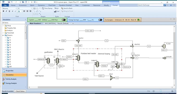The width and height of the screenshot is (177, 94).
Task: Save the simulation with the disk icon
Action: click(x=9, y=2)
